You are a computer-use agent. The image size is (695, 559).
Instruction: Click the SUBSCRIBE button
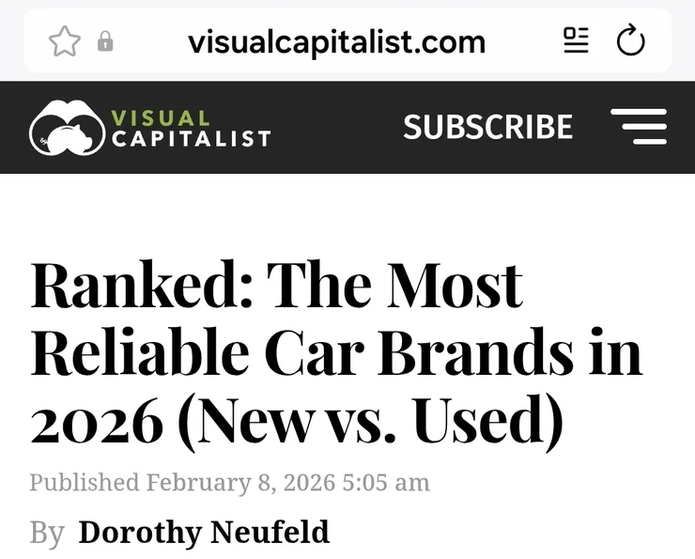pos(488,127)
